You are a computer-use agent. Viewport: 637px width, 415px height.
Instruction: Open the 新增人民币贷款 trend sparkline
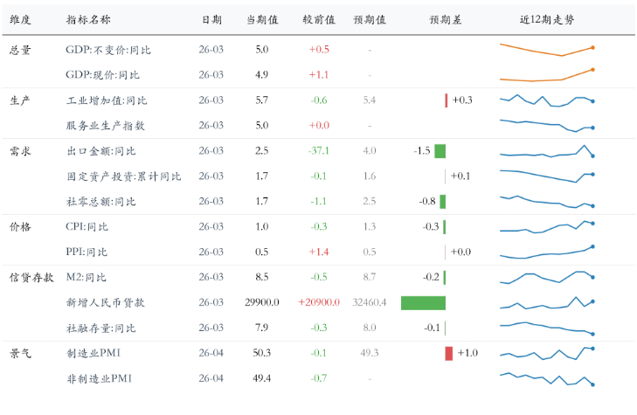click(547, 302)
